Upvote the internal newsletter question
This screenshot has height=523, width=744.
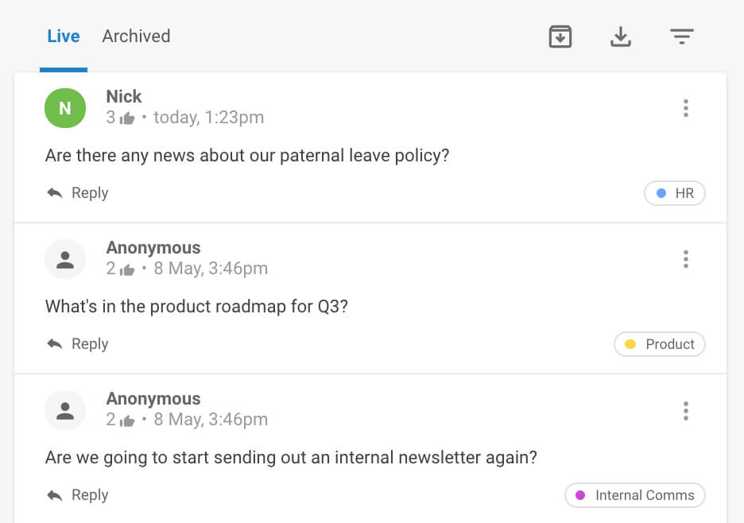click(x=127, y=420)
